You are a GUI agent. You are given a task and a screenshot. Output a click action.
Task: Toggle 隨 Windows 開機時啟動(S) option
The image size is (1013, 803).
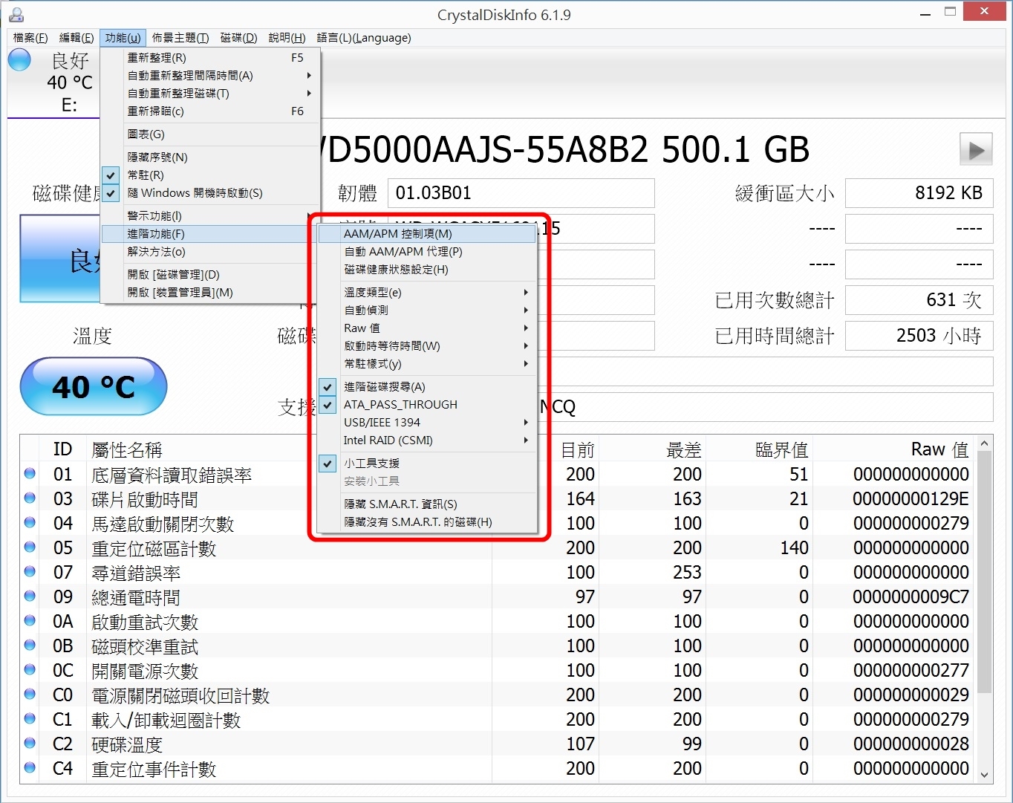[x=210, y=193]
